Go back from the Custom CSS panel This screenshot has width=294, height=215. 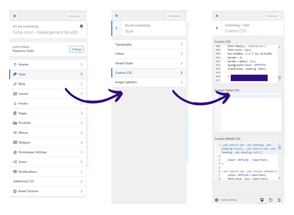click(217, 28)
